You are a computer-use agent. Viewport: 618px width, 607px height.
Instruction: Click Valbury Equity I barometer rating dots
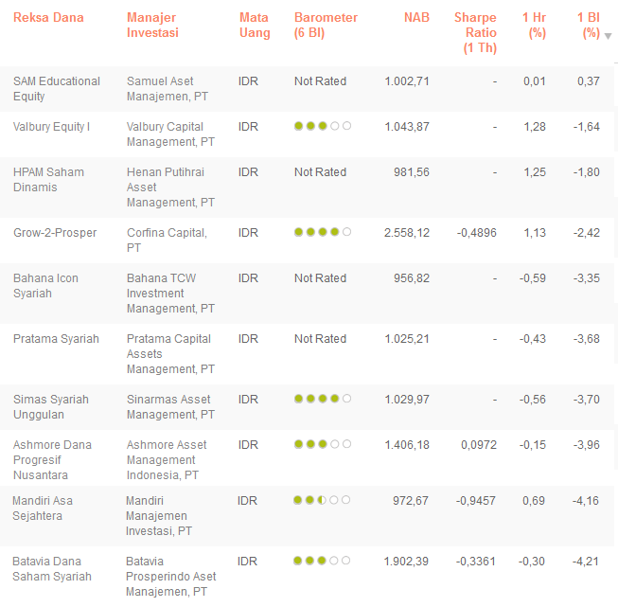322,126
